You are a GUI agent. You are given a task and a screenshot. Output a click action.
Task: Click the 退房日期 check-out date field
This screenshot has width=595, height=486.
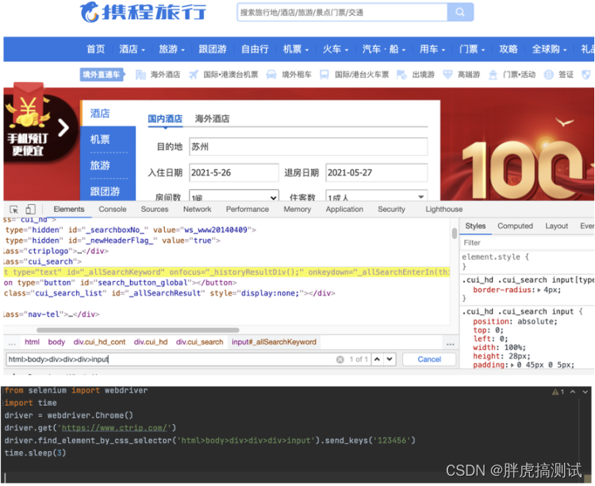[376, 173]
